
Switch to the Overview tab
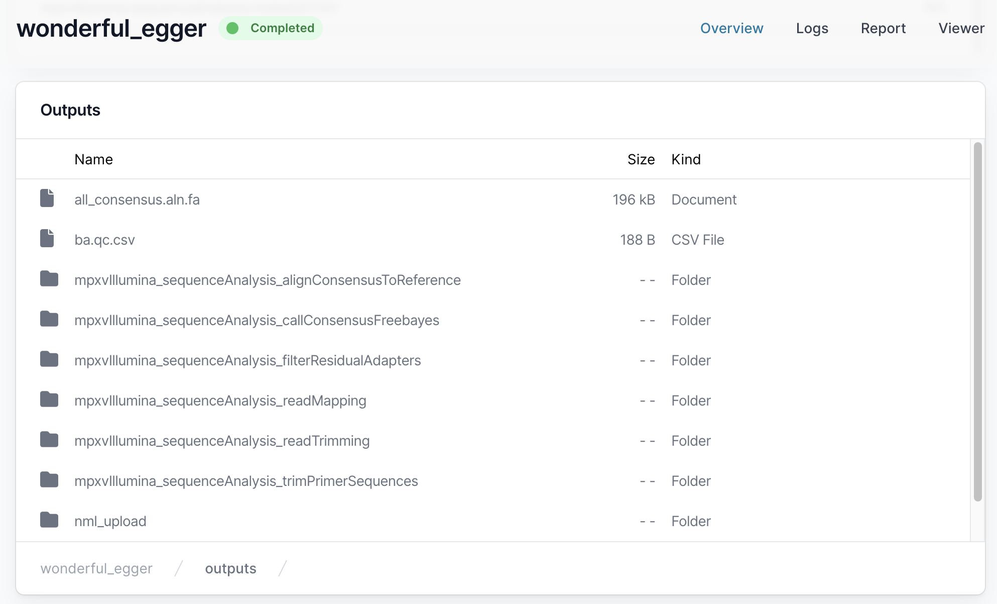731,28
